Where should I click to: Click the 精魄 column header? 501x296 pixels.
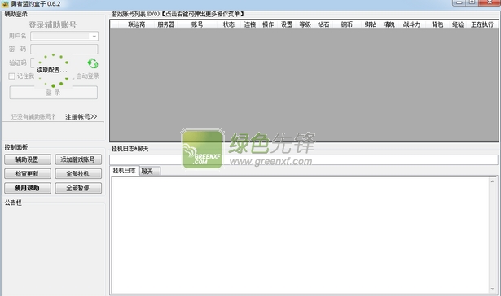coord(389,24)
